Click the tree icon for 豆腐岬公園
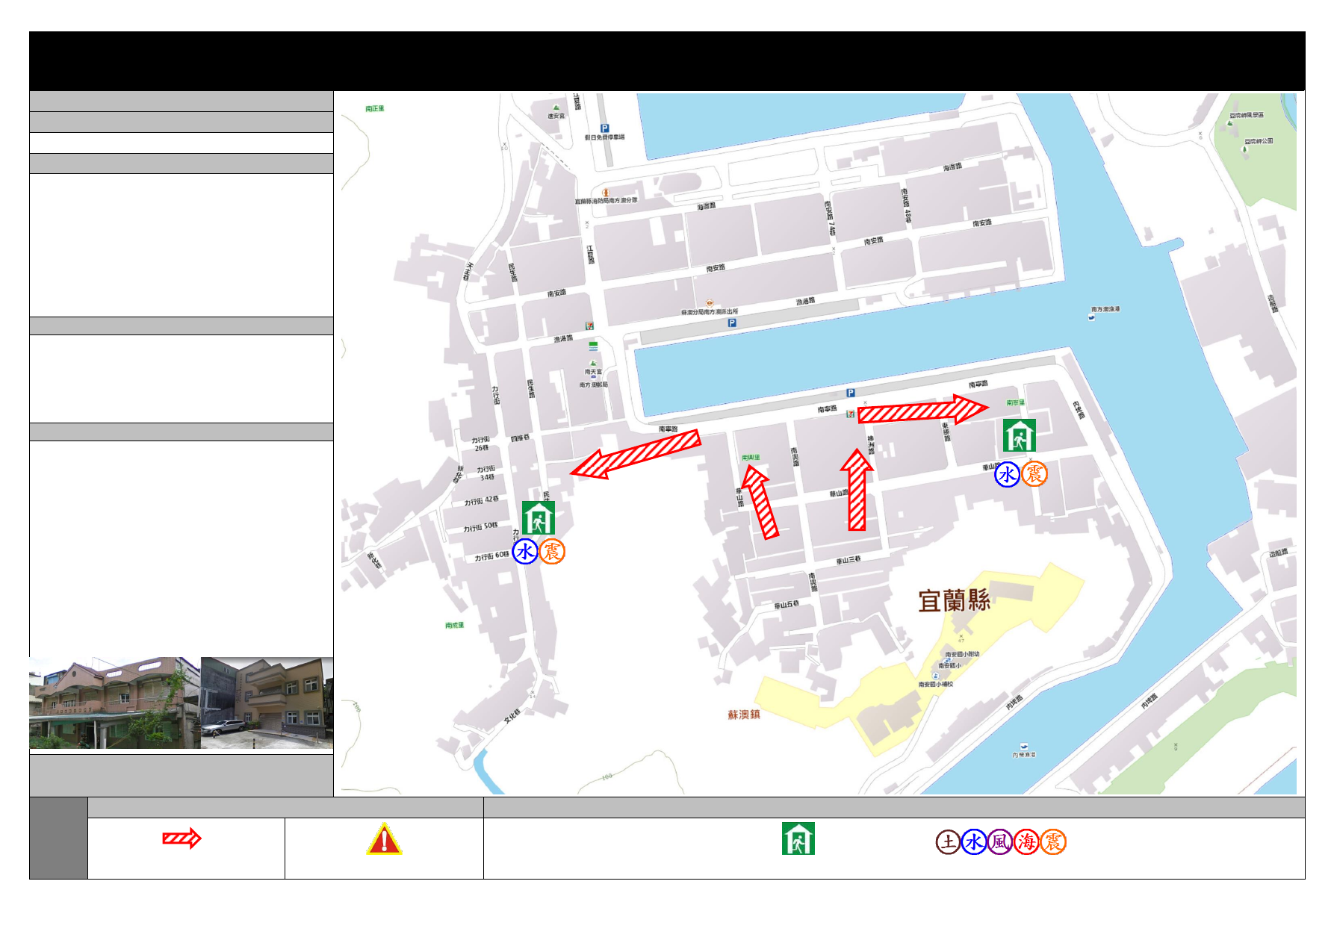 pos(1244,149)
